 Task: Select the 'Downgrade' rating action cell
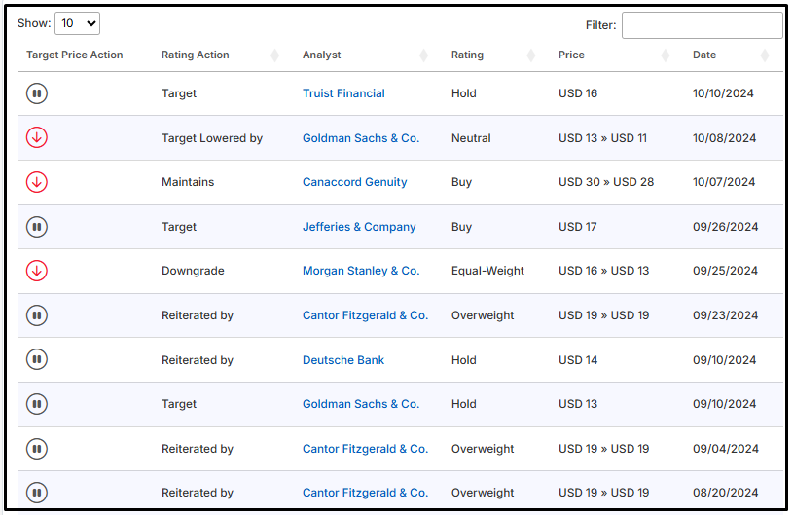click(193, 271)
